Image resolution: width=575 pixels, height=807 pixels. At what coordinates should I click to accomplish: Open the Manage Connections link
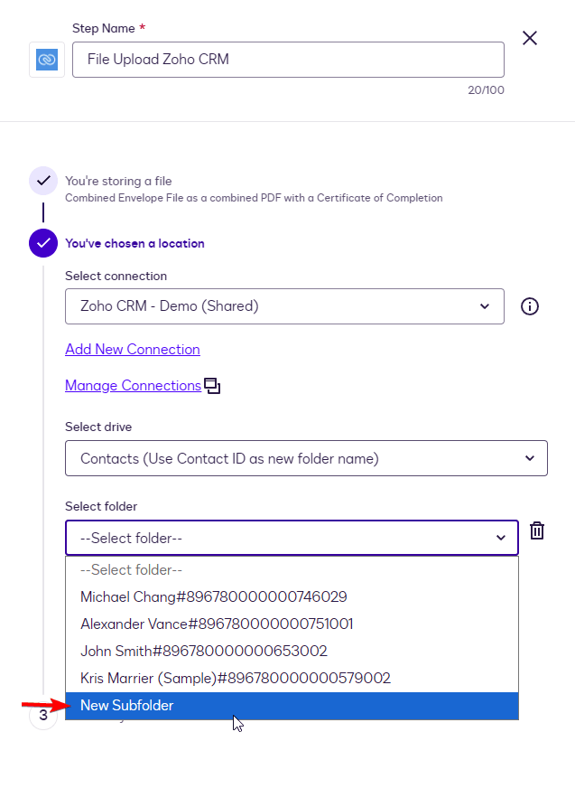(x=133, y=386)
